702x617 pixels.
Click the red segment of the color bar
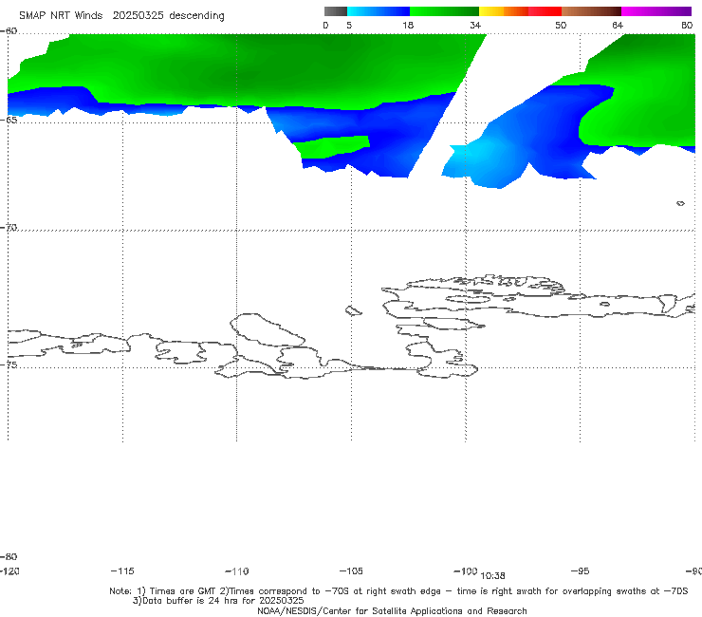pyautogui.click(x=545, y=11)
